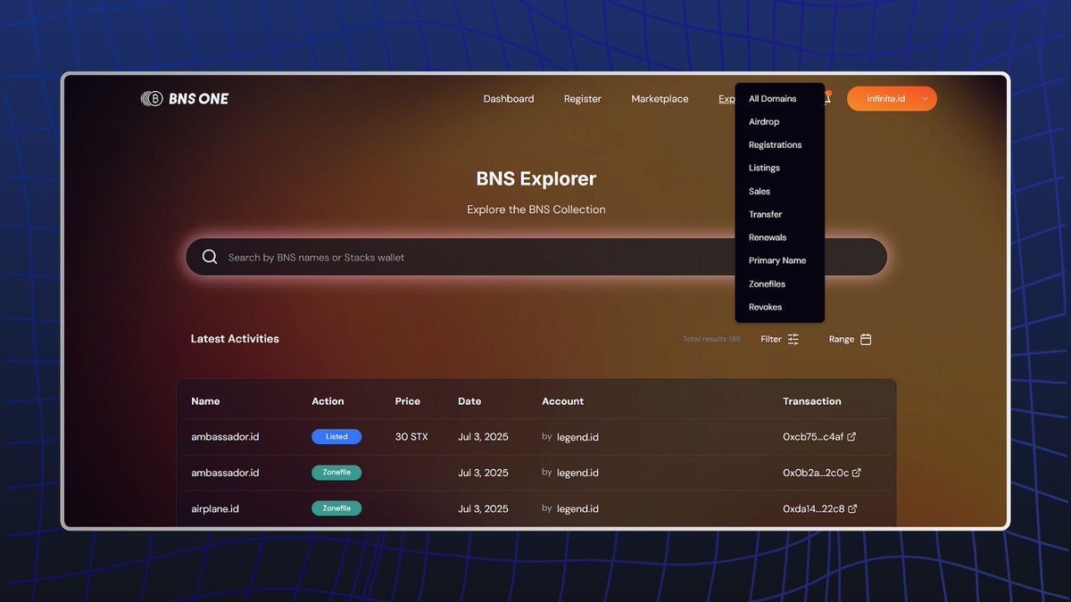Choose Revokes in the Explorer menu

766,308
